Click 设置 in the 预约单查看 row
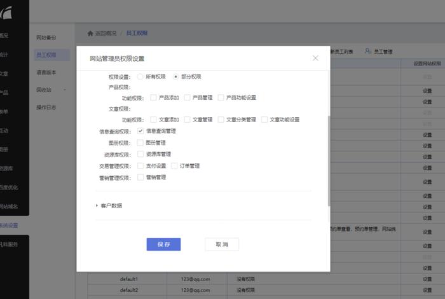The height and width of the screenshot is (299, 445). pos(427,232)
